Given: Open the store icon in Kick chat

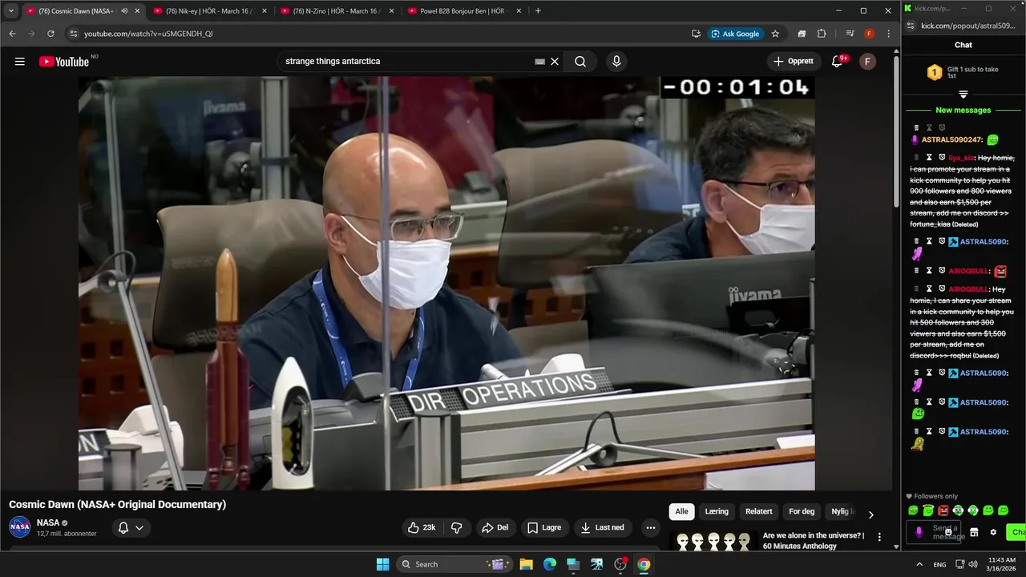Looking at the screenshot, I should (x=974, y=532).
